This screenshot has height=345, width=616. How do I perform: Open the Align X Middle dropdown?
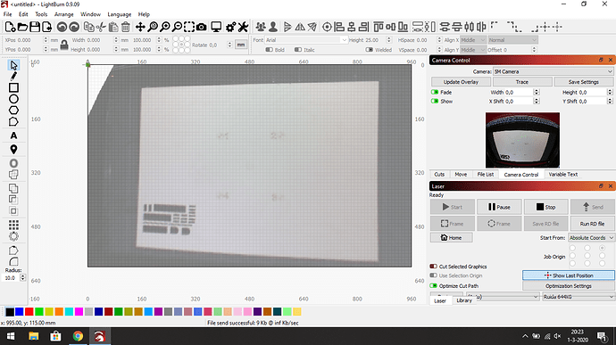[x=473, y=39]
